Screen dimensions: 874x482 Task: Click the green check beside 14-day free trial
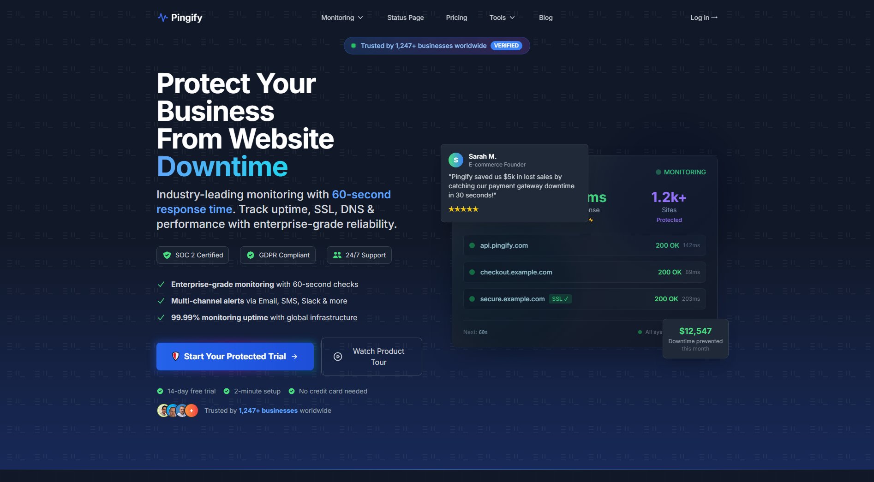click(x=160, y=391)
